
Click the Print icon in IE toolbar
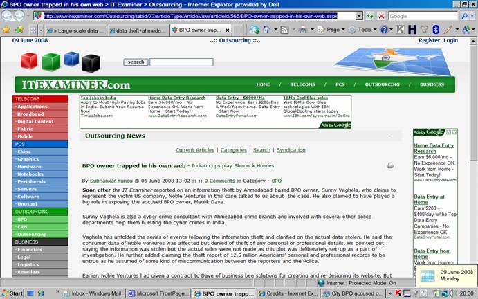(x=303, y=30)
